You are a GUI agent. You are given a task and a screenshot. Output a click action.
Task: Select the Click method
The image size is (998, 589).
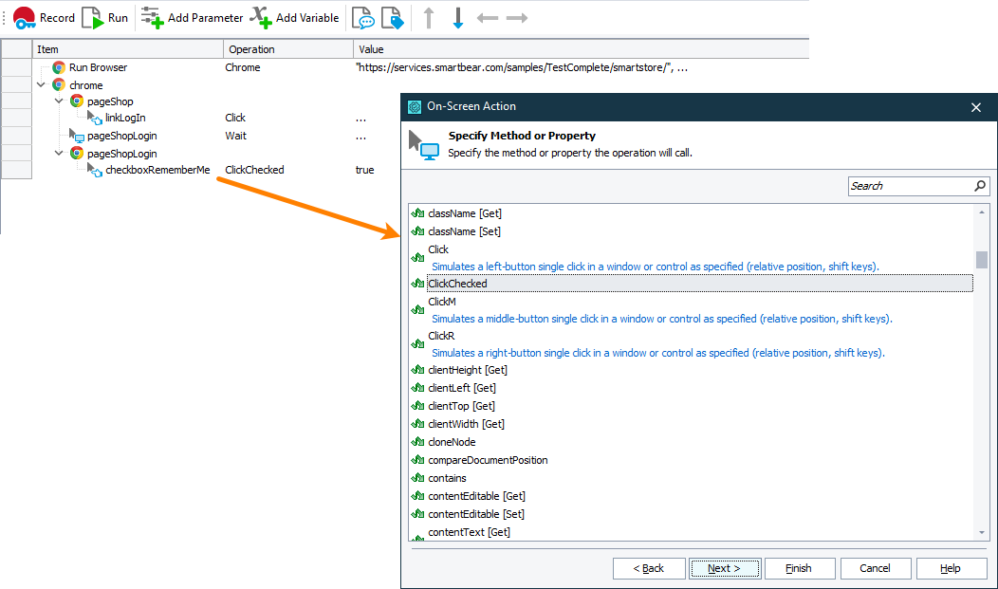(x=438, y=249)
